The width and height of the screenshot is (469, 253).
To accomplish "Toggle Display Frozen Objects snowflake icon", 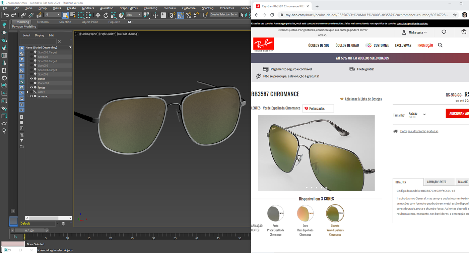I will coord(22,104).
